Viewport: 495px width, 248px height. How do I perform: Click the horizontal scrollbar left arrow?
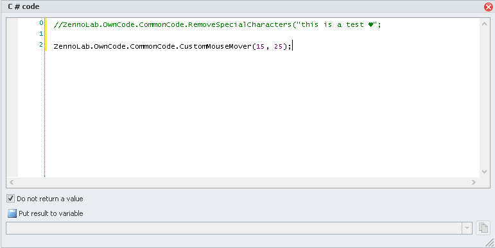tap(12, 182)
